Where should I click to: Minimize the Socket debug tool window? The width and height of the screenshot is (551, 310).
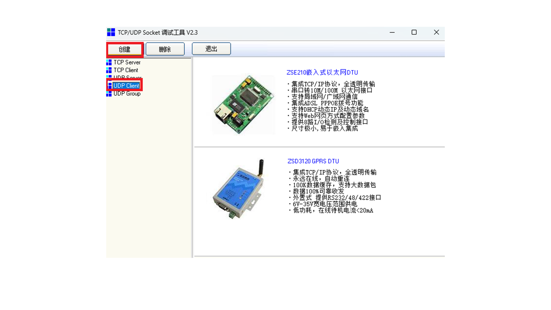392,32
